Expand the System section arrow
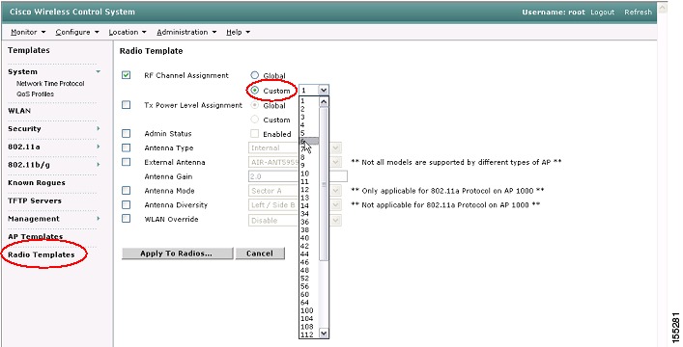Image resolution: width=683 pixels, height=347 pixels. [x=98, y=71]
